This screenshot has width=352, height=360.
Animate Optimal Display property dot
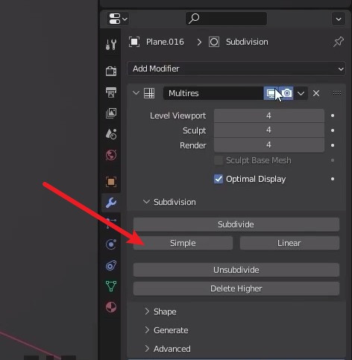[333, 179]
